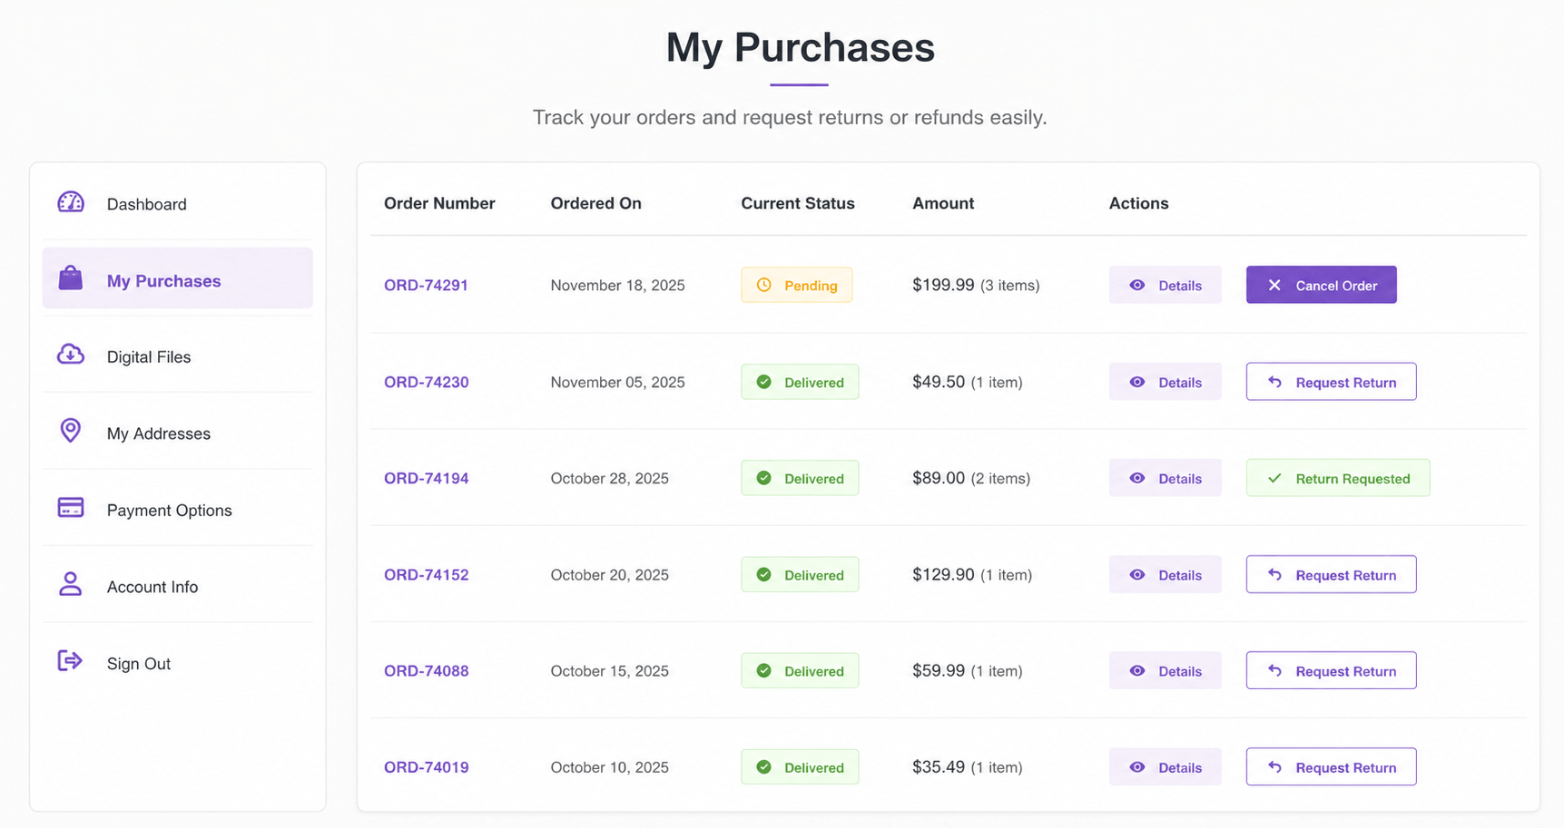
Task: Click return arrow icon for ORD-74230
Action: (x=1274, y=382)
